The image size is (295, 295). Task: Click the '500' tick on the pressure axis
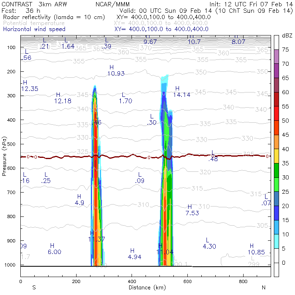click(11, 144)
